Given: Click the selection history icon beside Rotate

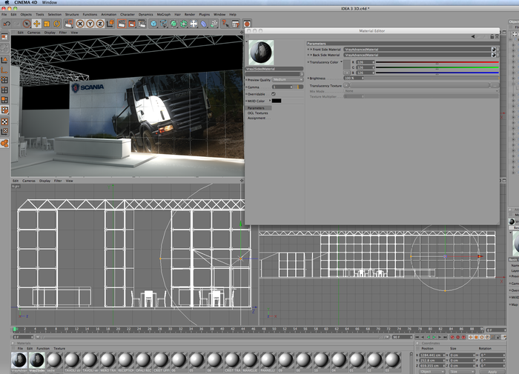Looking at the screenshot, I should click(68, 24).
